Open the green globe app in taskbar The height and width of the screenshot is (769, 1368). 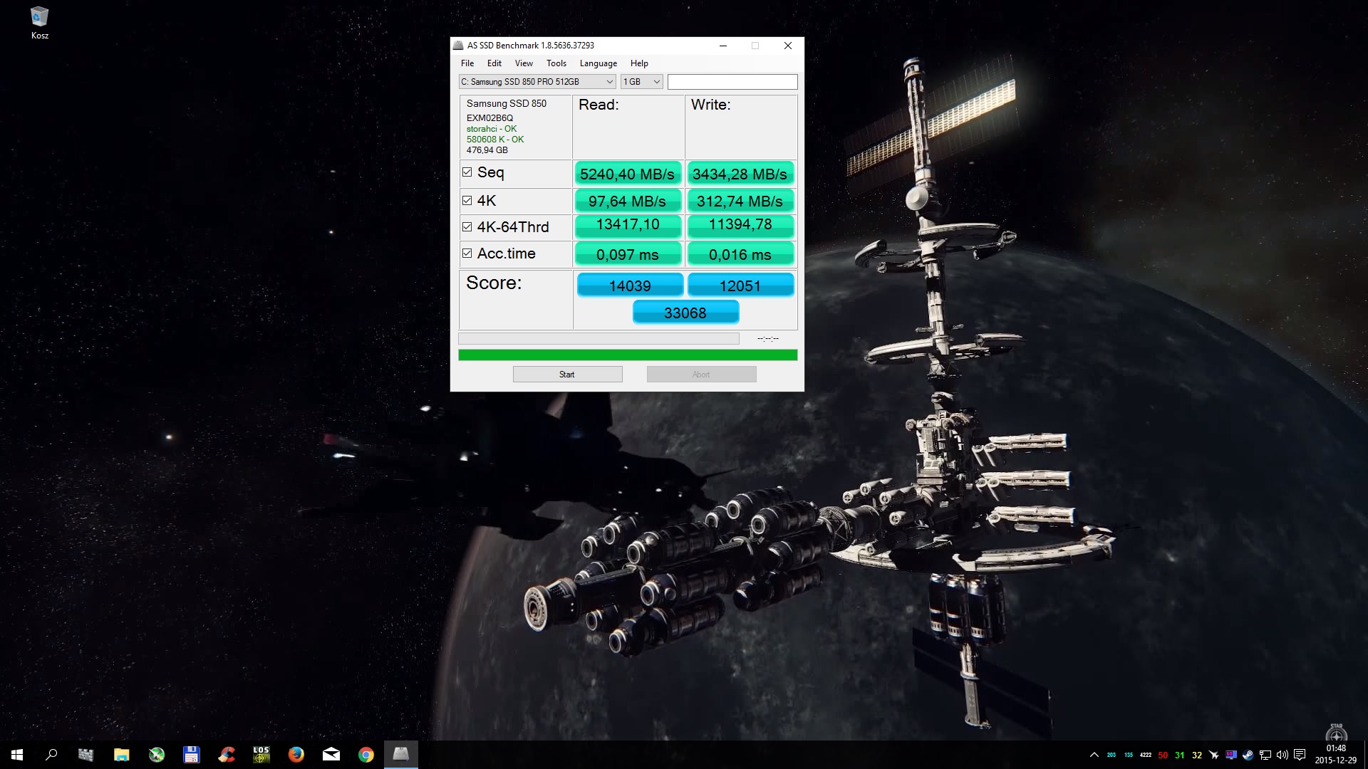click(x=156, y=755)
